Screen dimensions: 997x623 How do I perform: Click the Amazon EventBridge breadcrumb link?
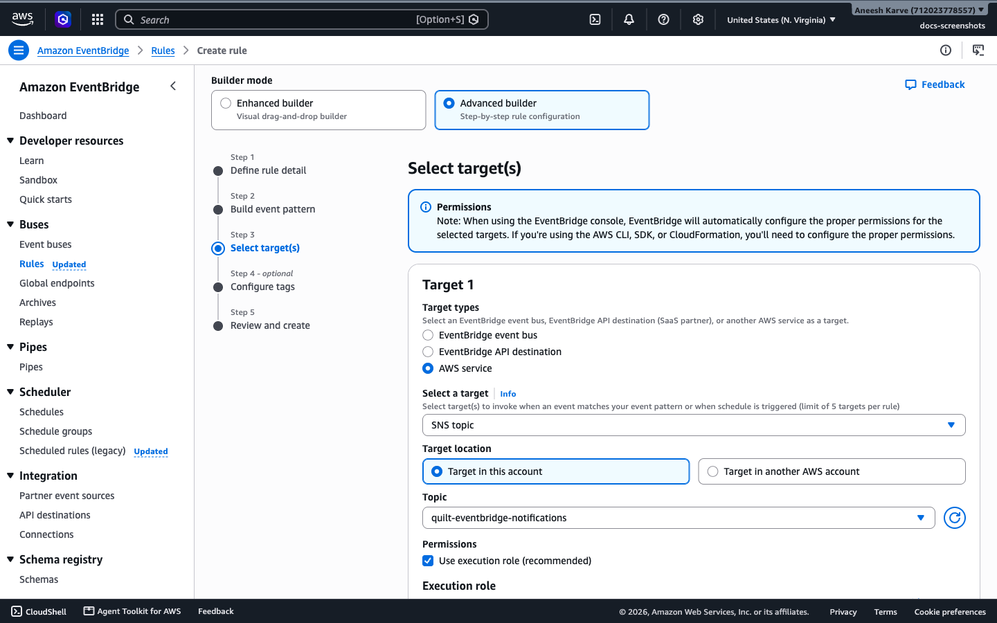[83, 51]
